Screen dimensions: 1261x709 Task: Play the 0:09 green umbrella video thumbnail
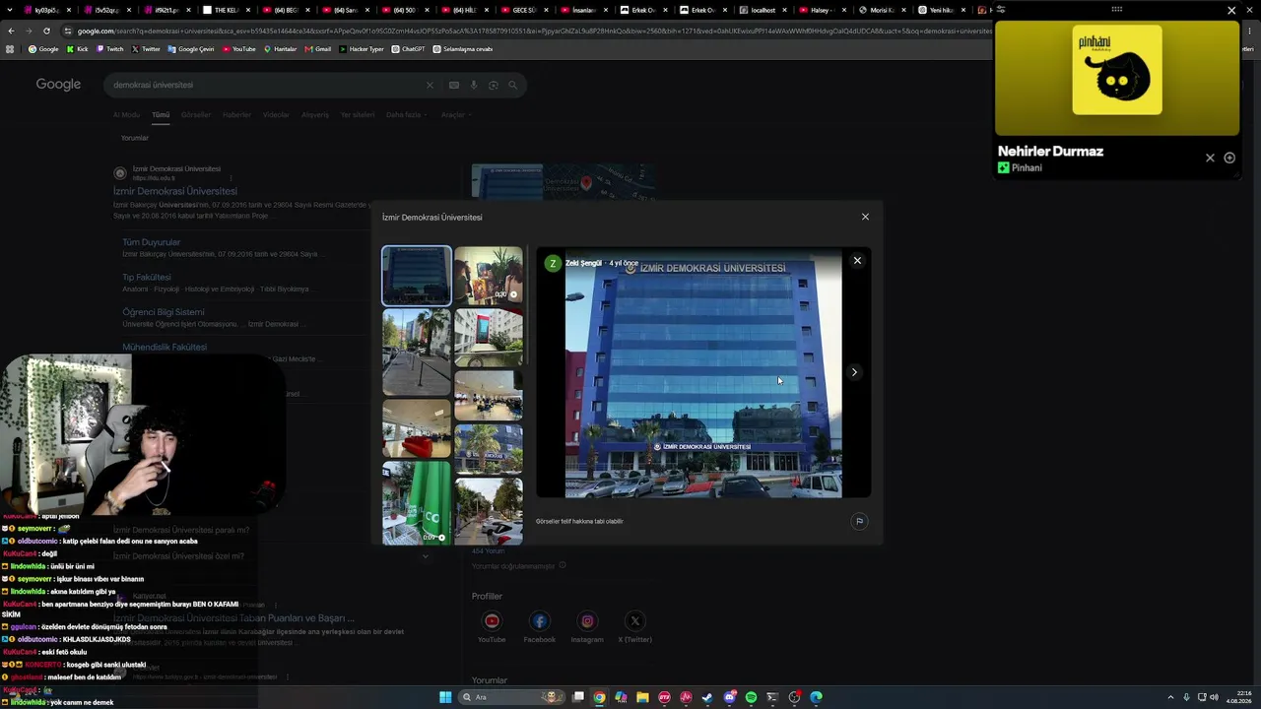pyautogui.click(x=417, y=503)
